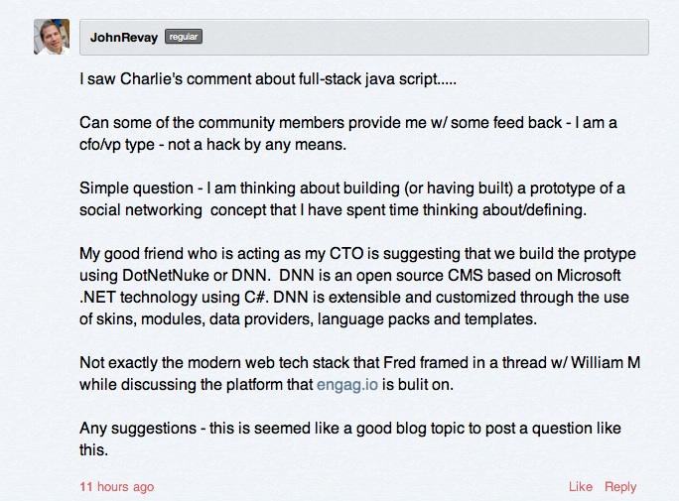Reply to JohnRevay's comment
This screenshot has height=501, width=679.
click(x=620, y=486)
